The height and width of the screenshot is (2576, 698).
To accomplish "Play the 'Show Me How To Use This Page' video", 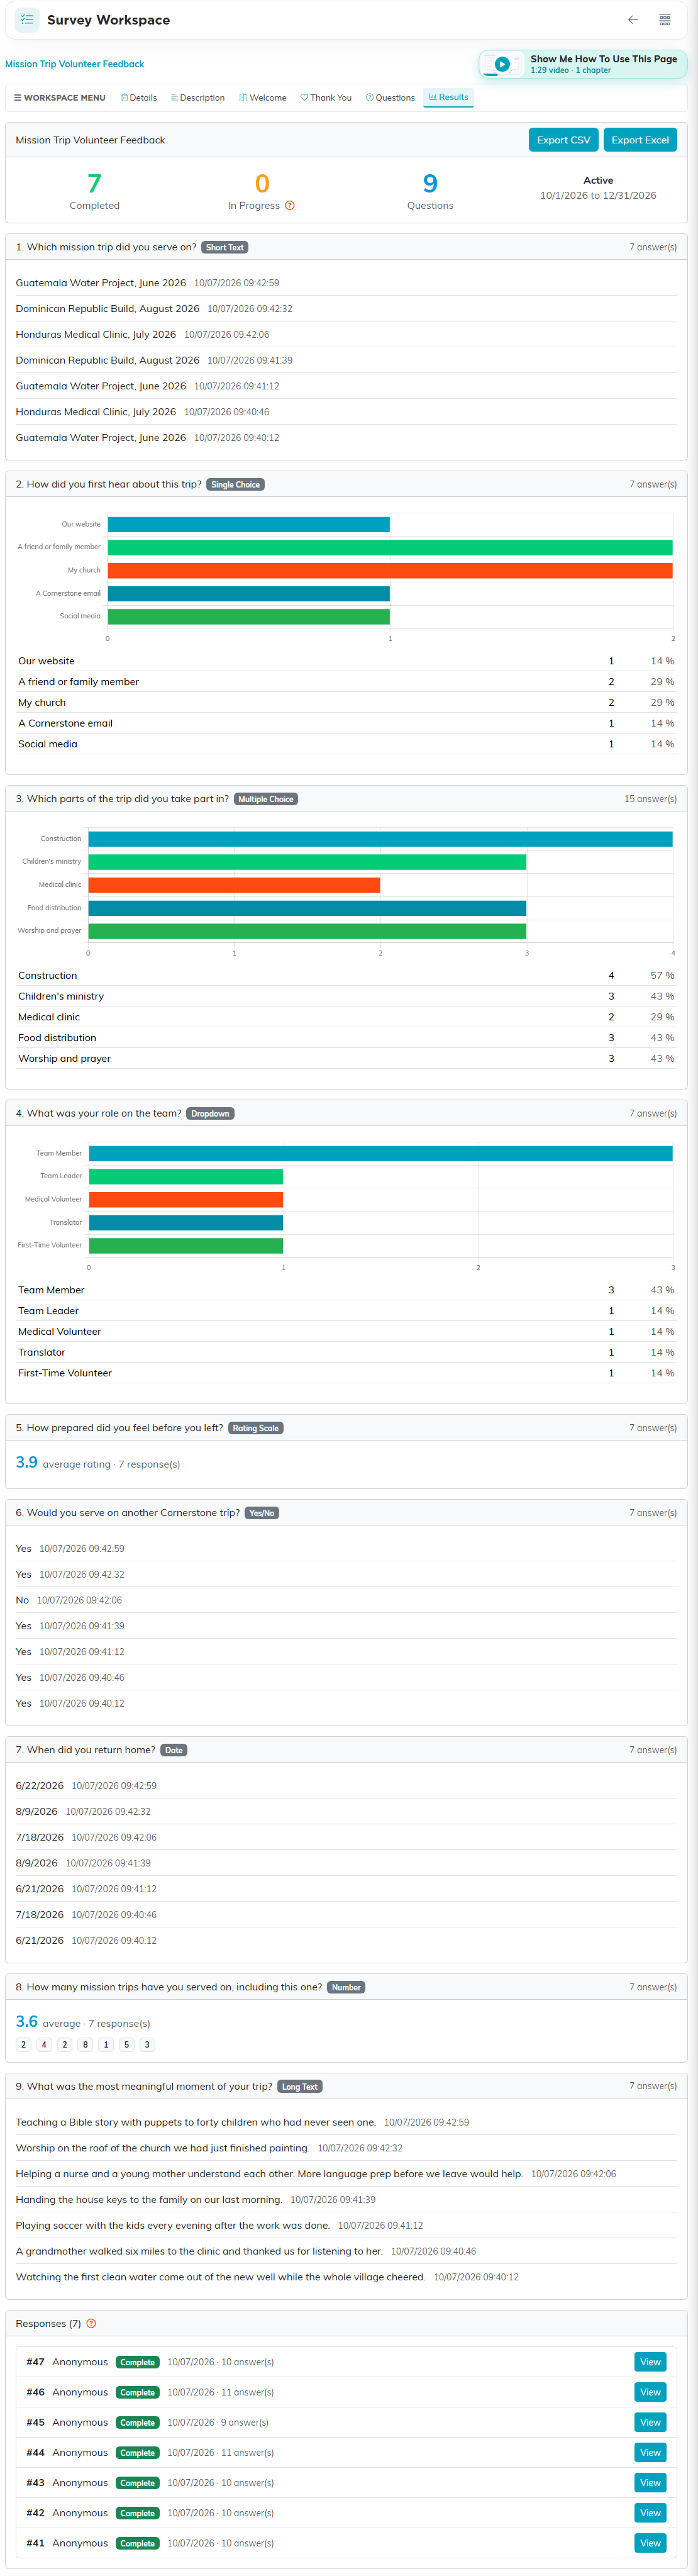I will click(x=503, y=64).
